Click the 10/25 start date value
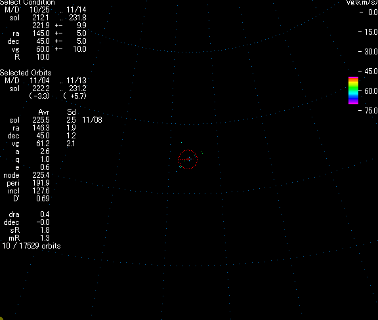The width and height of the screenshot is (378, 320). point(39,10)
